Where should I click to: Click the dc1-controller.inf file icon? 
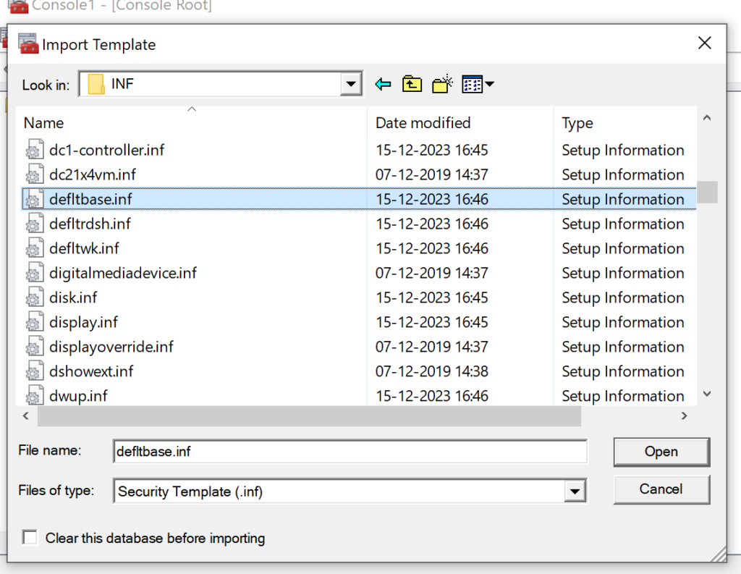pyautogui.click(x=35, y=150)
